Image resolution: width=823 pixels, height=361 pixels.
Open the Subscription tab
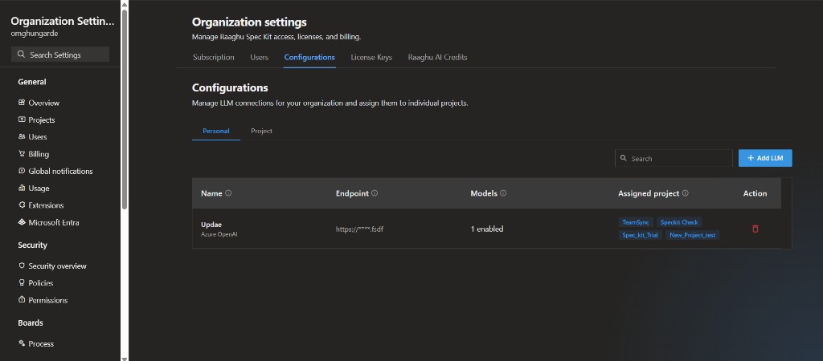click(x=214, y=57)
